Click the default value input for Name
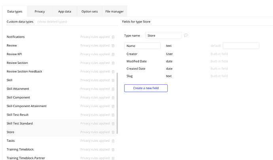 point(241,46)
